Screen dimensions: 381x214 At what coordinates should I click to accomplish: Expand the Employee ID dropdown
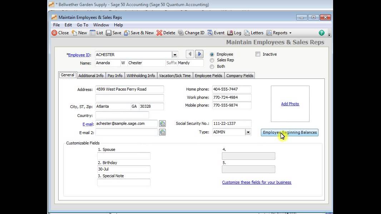[175, 55]
